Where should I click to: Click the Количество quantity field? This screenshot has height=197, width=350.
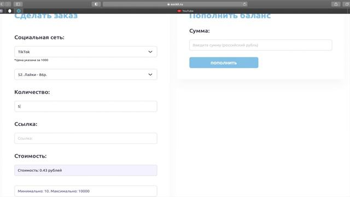click(x=86, y=106)
